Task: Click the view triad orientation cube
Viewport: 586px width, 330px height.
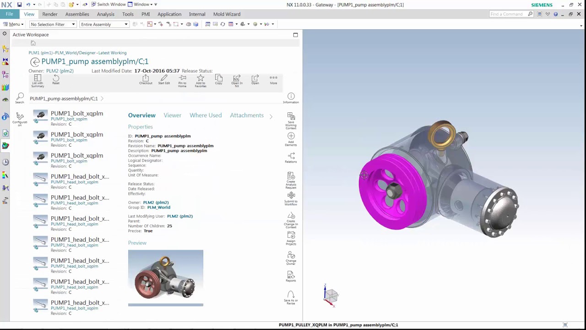Action: pyautogui.click(x=331, y=295)
